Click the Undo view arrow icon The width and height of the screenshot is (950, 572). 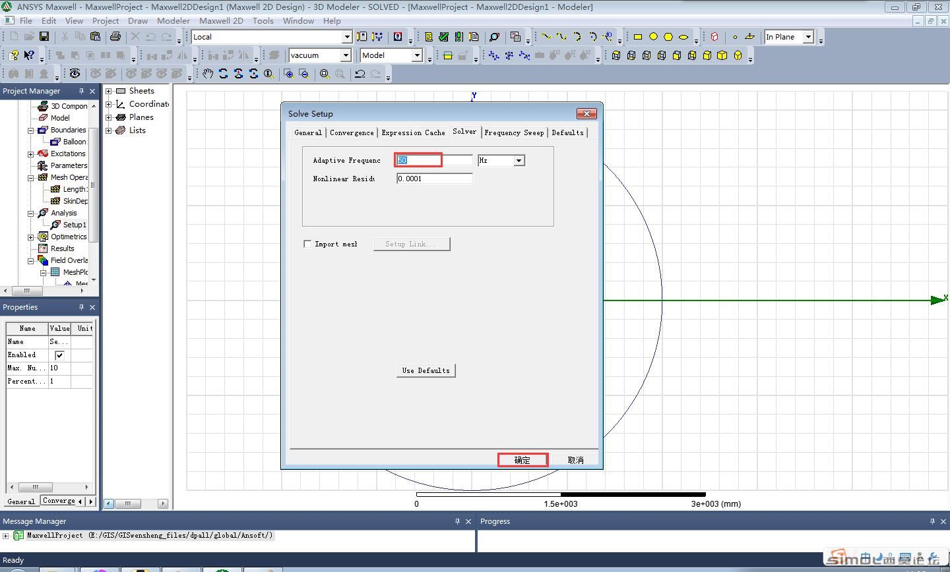pyautogui.click(x=360, y=74)
